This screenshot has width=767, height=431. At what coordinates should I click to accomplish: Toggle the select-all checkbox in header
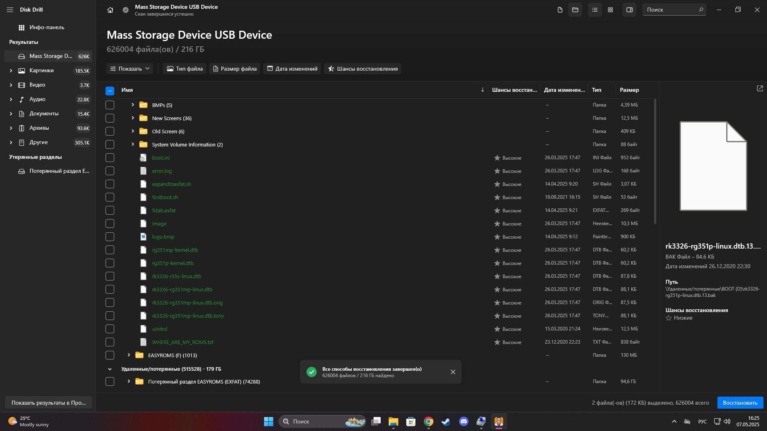(x=110, y=91)
